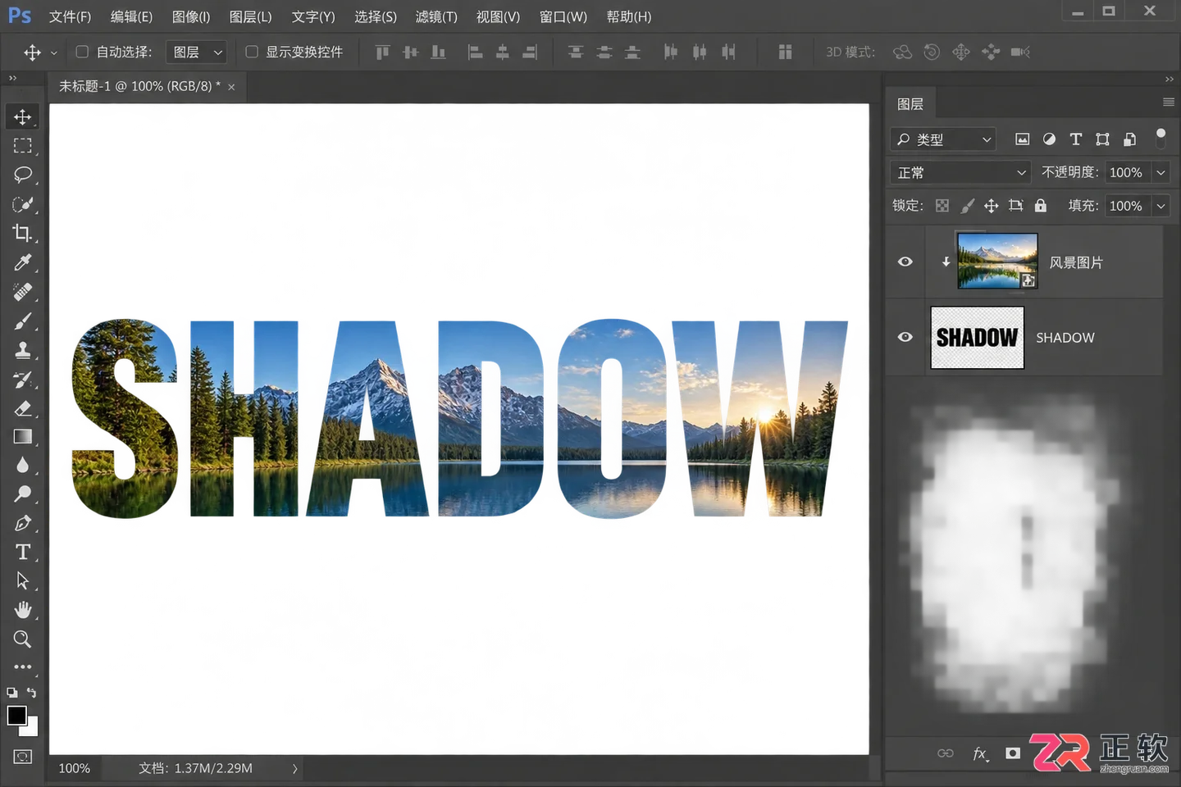Screen dimensions: 1181x787
Task: Open the extra tools ellipsis menu
Action: (x=22, y=666)
